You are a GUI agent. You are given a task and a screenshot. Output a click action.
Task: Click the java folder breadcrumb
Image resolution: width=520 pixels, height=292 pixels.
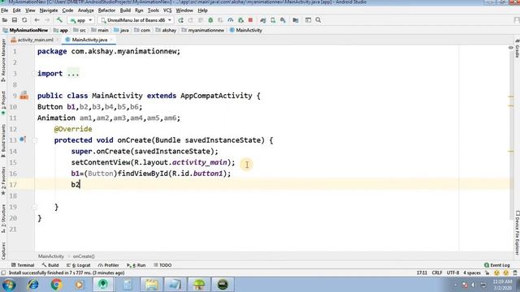121,30
